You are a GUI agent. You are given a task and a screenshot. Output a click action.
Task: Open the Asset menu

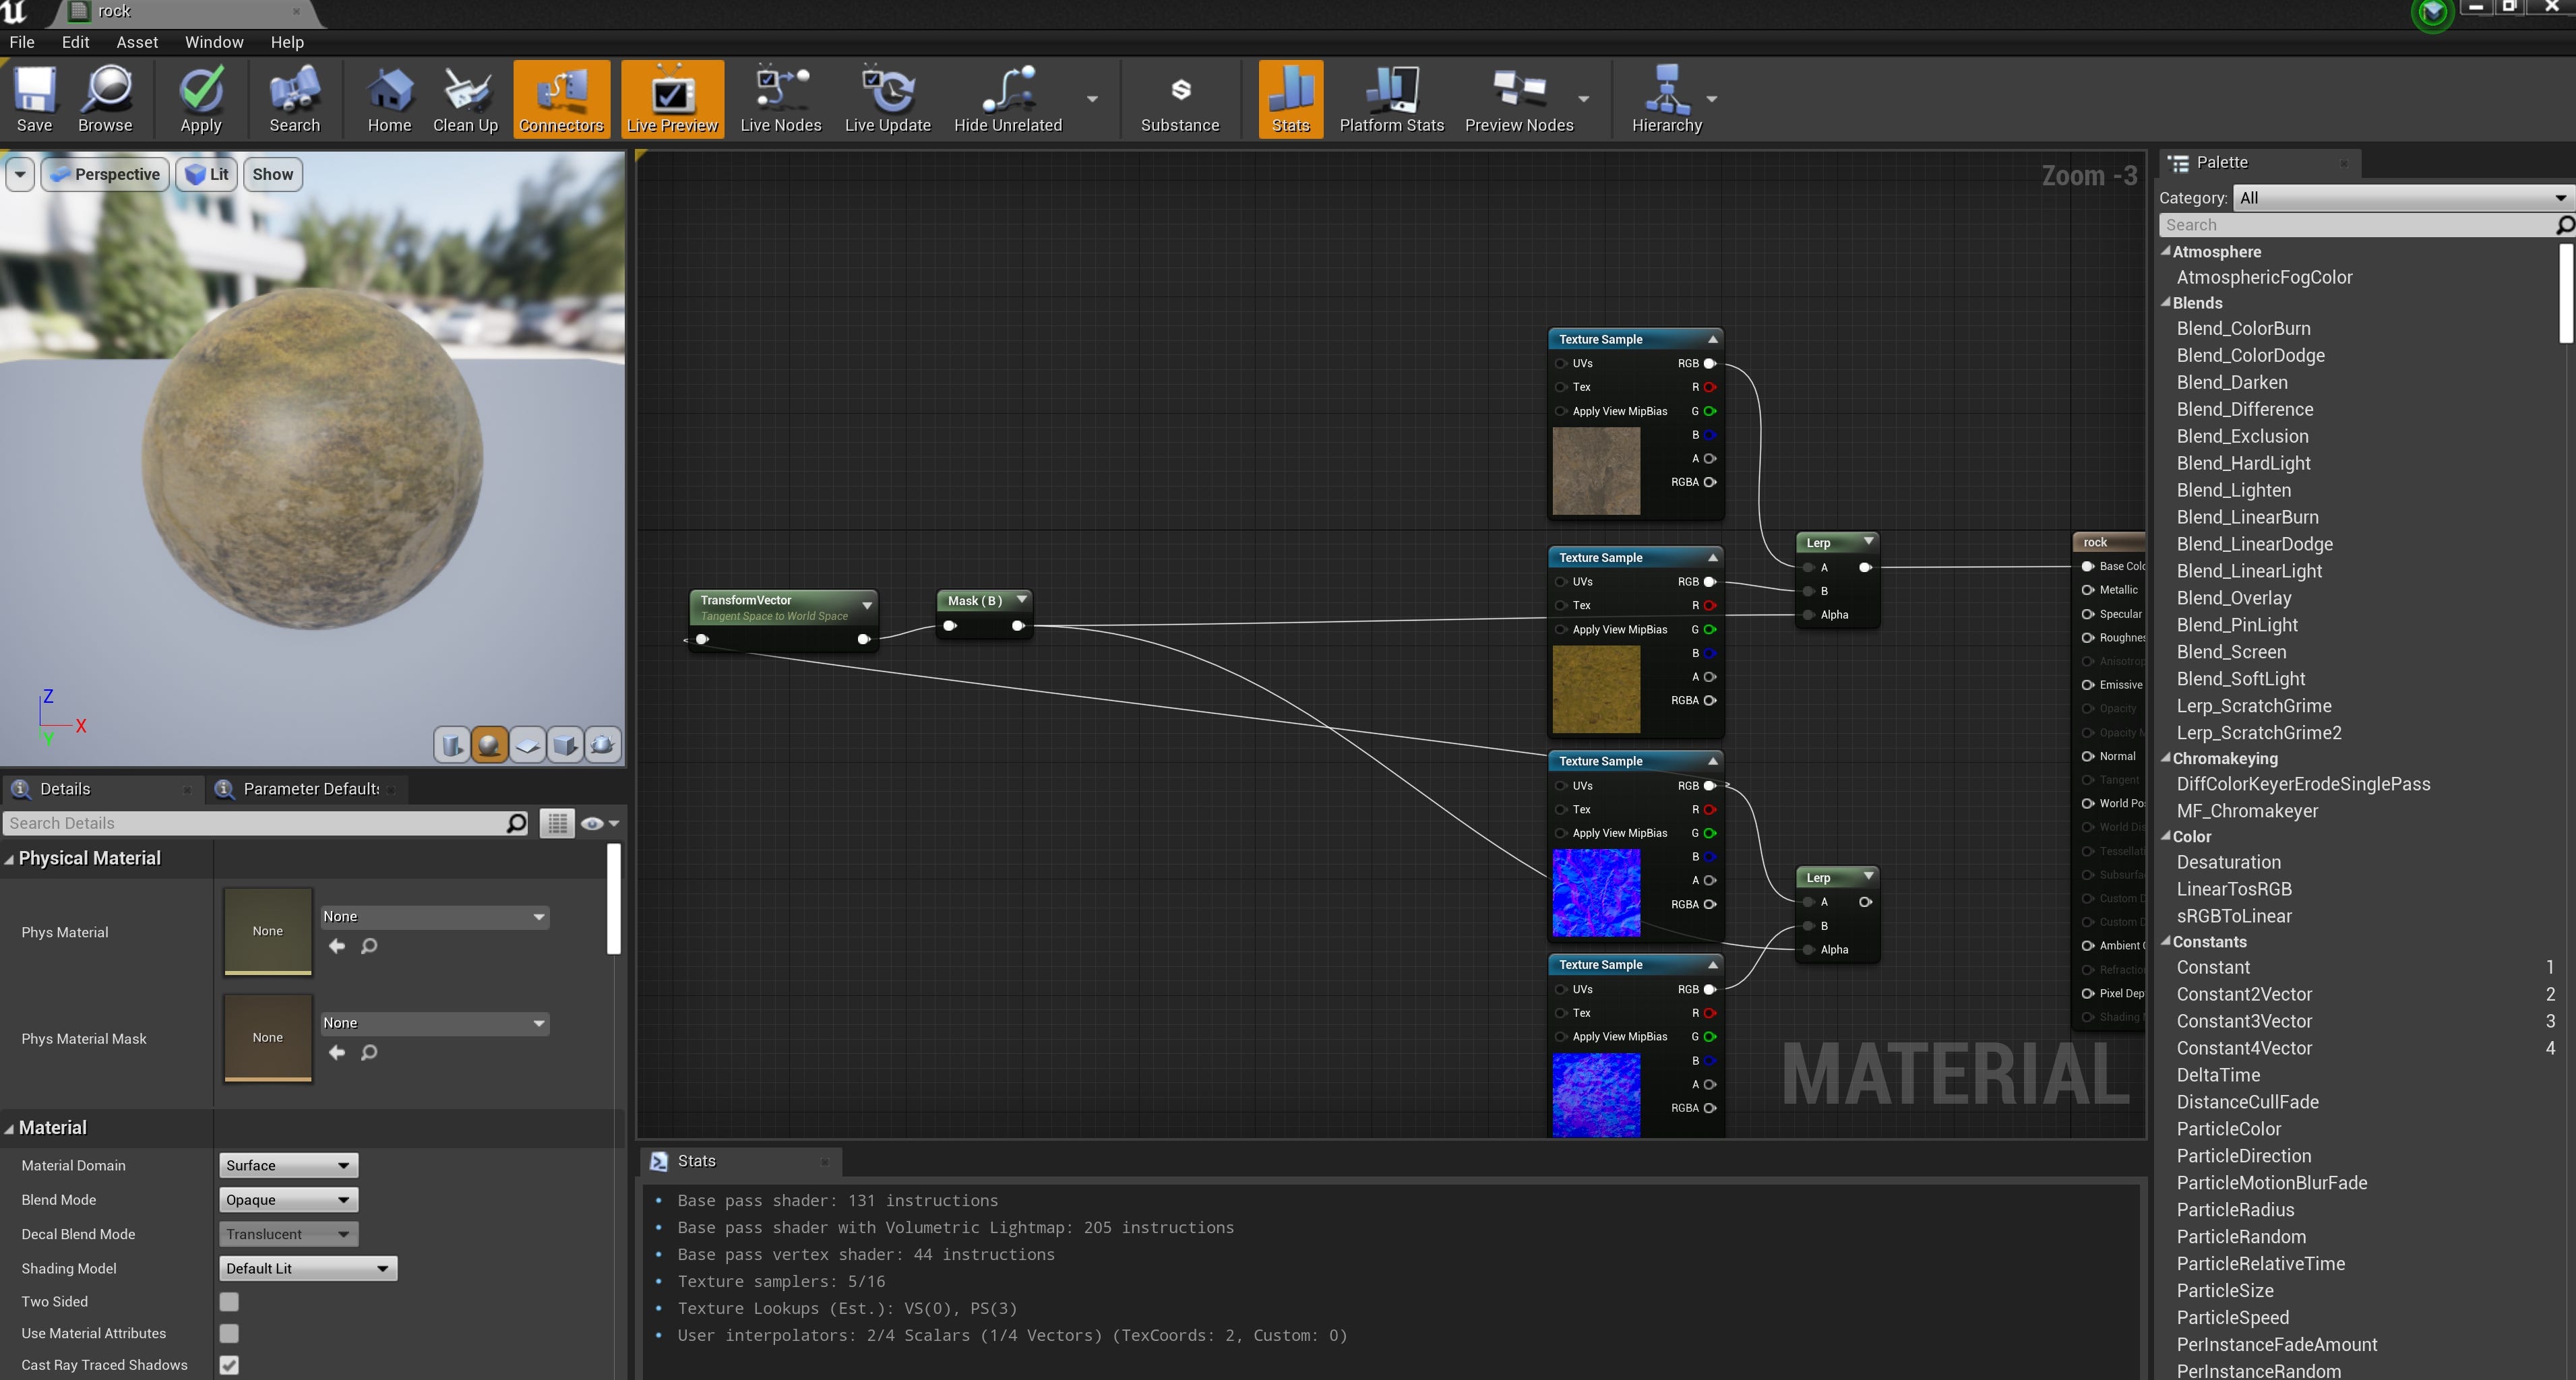tap(137, 42)
